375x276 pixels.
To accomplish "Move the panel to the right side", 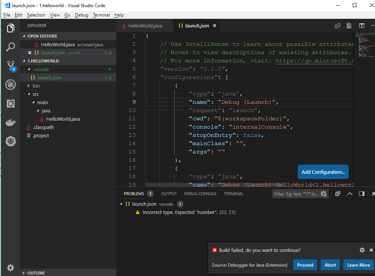I will click(x=361, y=194).
